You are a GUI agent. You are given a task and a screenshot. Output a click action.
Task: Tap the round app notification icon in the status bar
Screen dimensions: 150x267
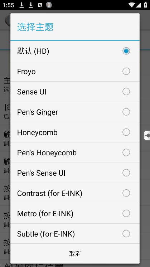49,5
